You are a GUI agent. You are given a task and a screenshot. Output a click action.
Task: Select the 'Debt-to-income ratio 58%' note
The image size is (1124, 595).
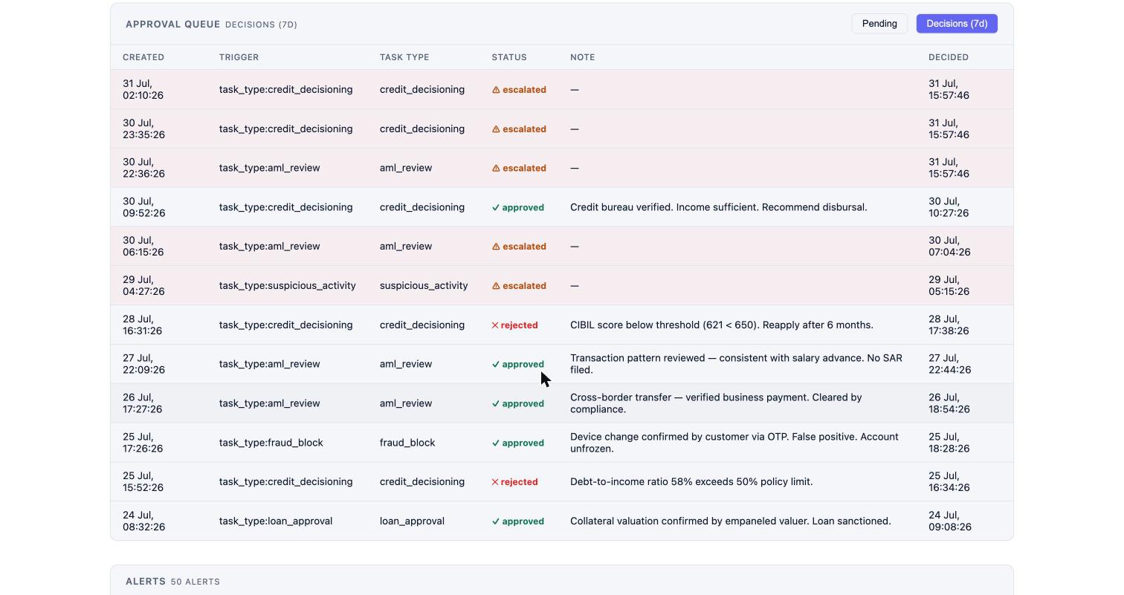coord(691,482)
